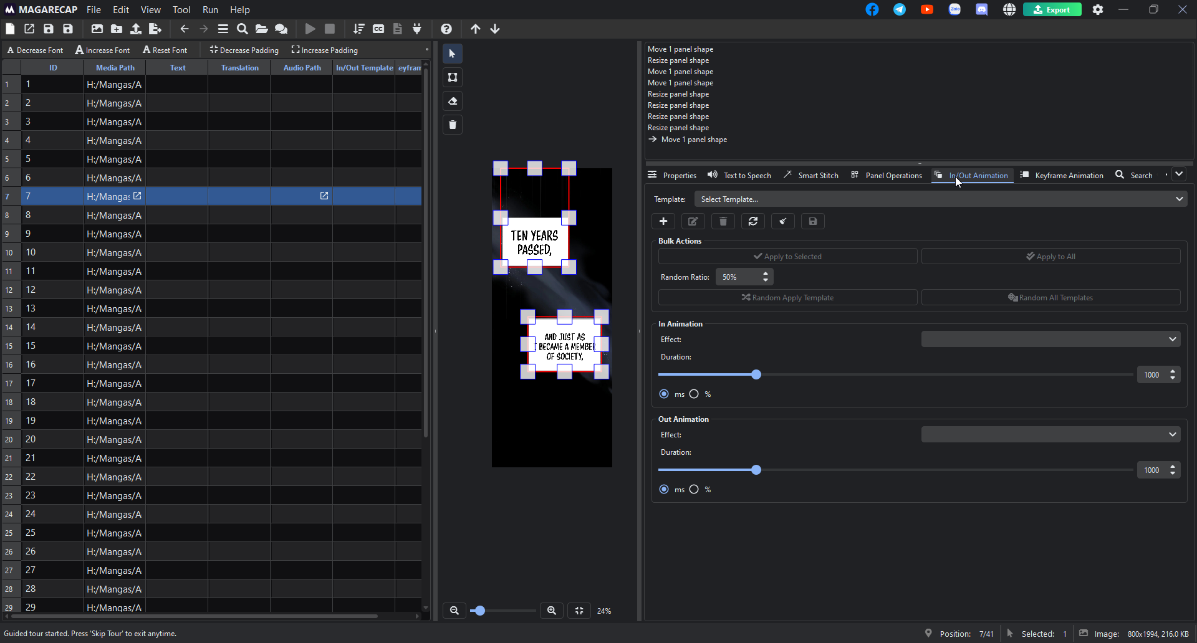Click the move down arrow in toolbar

click(495, 29)
